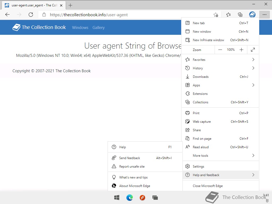Screen dimensions: 272x204
Task: Refresh the current page
Action: (31, 15)
